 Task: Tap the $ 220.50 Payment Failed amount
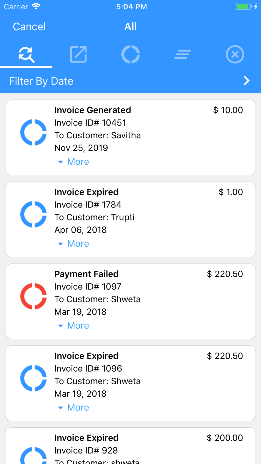[225, 274]
